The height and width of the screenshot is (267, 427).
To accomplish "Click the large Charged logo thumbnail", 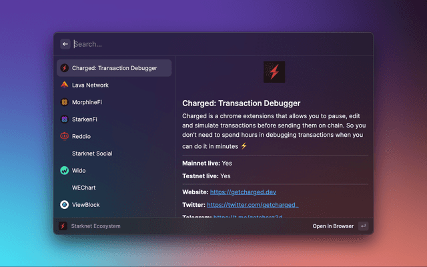I will 274,72.
